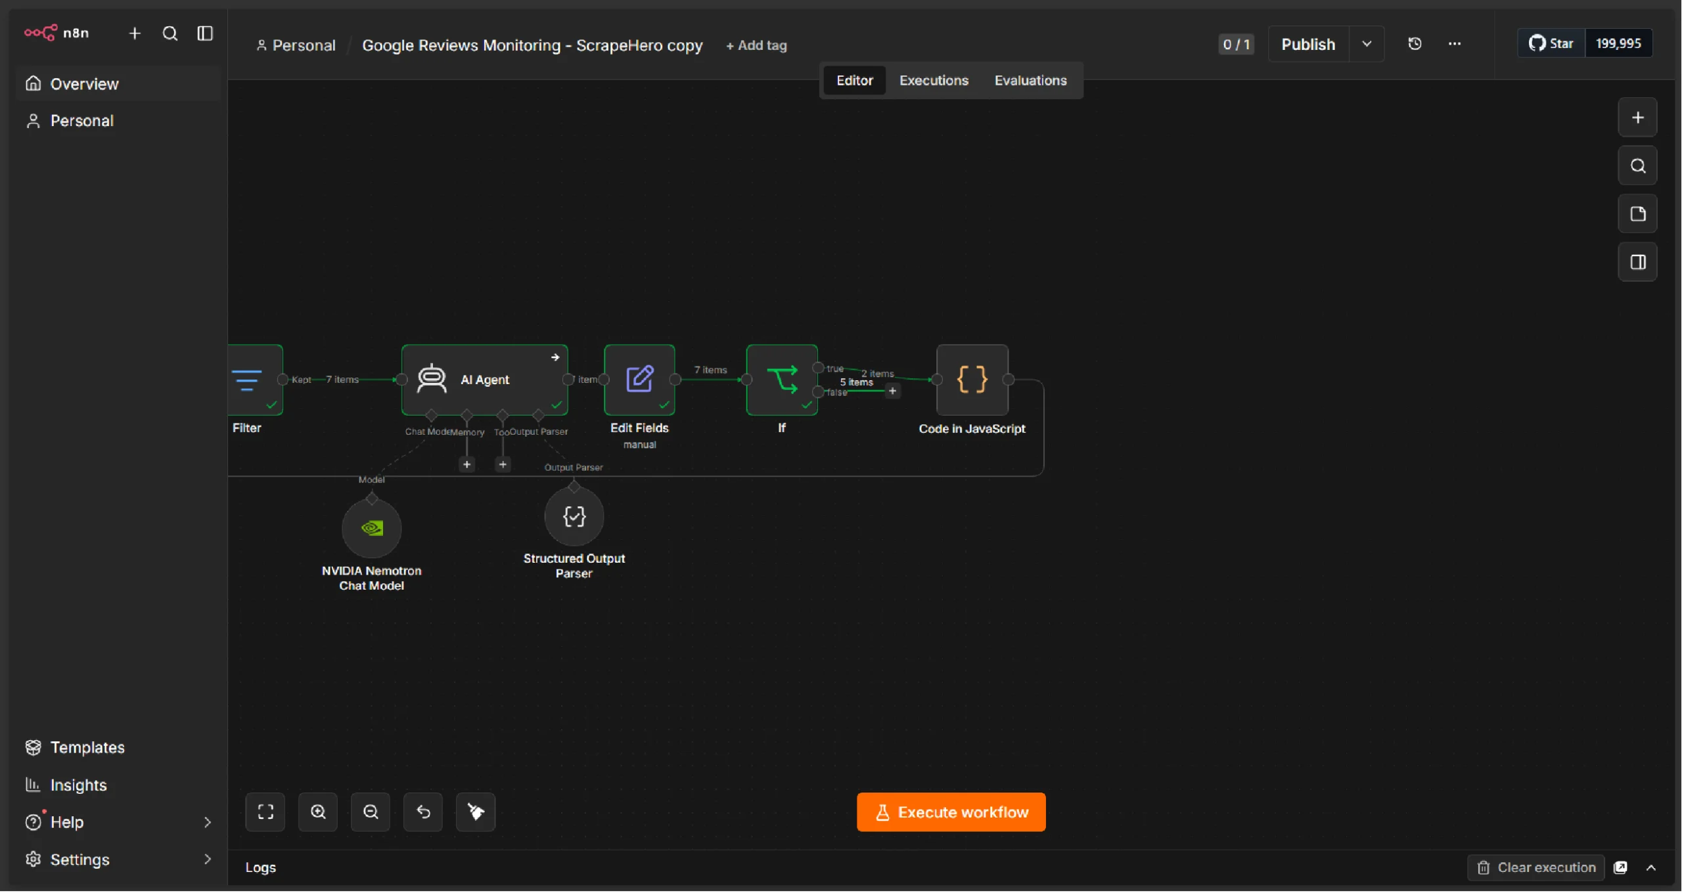Undo with the canvas arrow button
This screenshot has width=1682, height=895.
(x=423, y=813)
